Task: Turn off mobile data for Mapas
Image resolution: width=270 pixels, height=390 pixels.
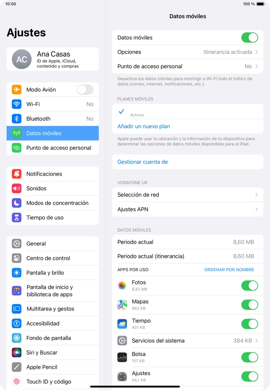Action: (250, 305)
